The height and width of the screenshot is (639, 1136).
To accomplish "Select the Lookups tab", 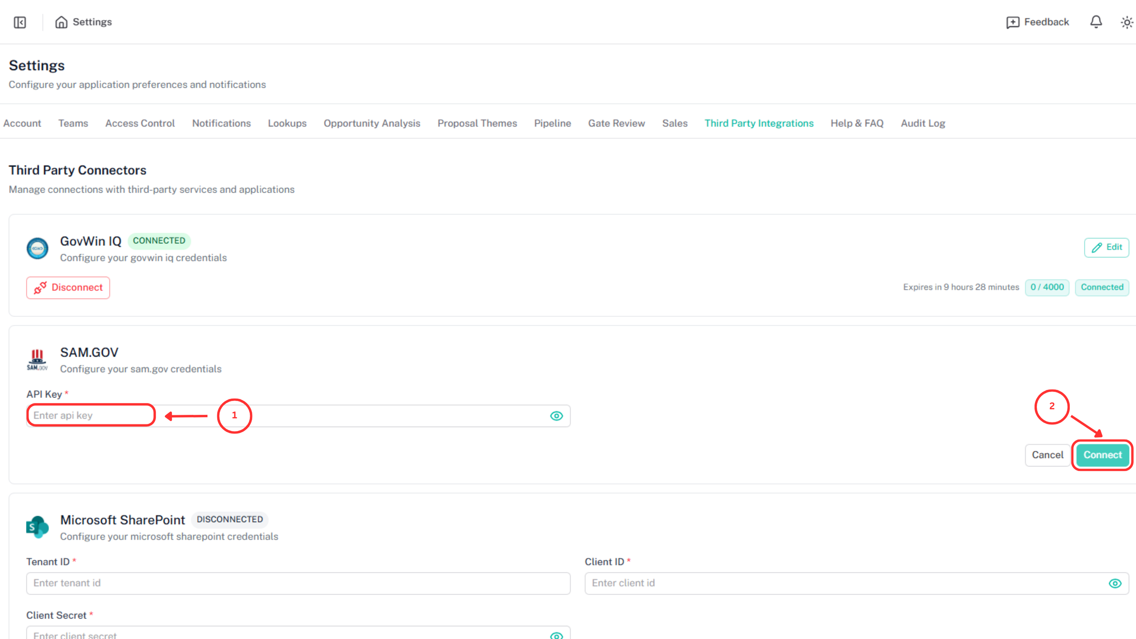I will tap(287, 123).
